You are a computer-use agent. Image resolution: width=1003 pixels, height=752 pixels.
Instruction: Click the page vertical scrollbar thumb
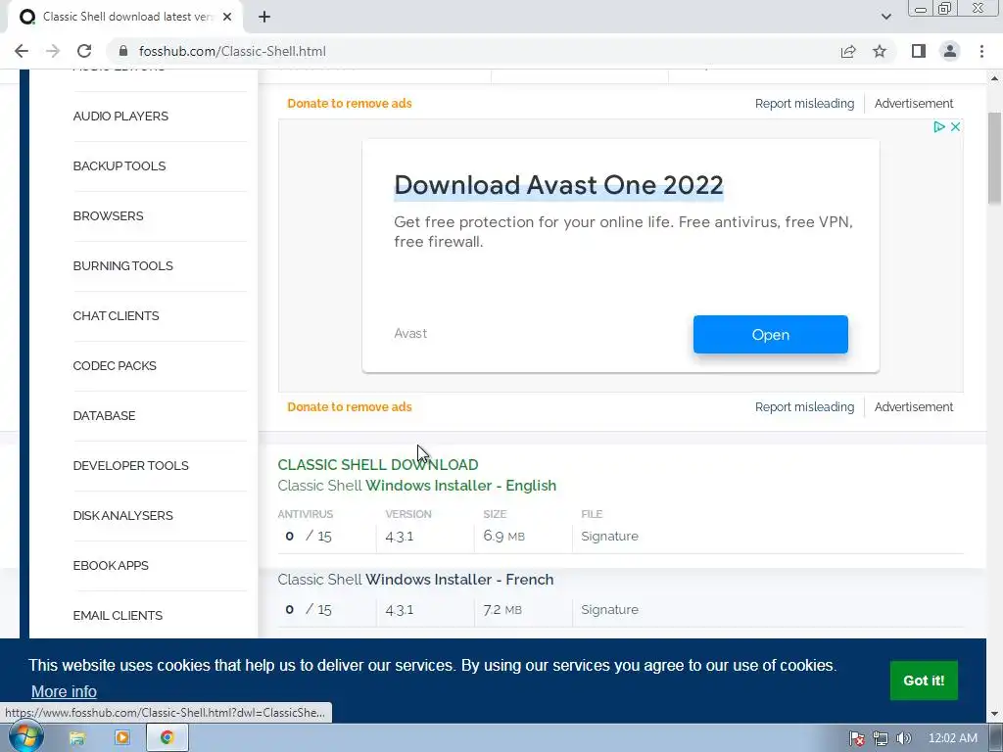point(994,159)
